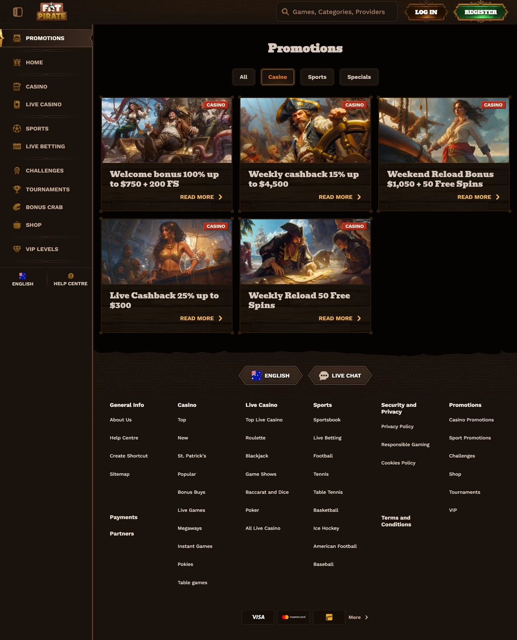Open the Cookies Policy footer link
Image resolution: width=517 pixels, height=640 pixels.
tap(398, 463)
